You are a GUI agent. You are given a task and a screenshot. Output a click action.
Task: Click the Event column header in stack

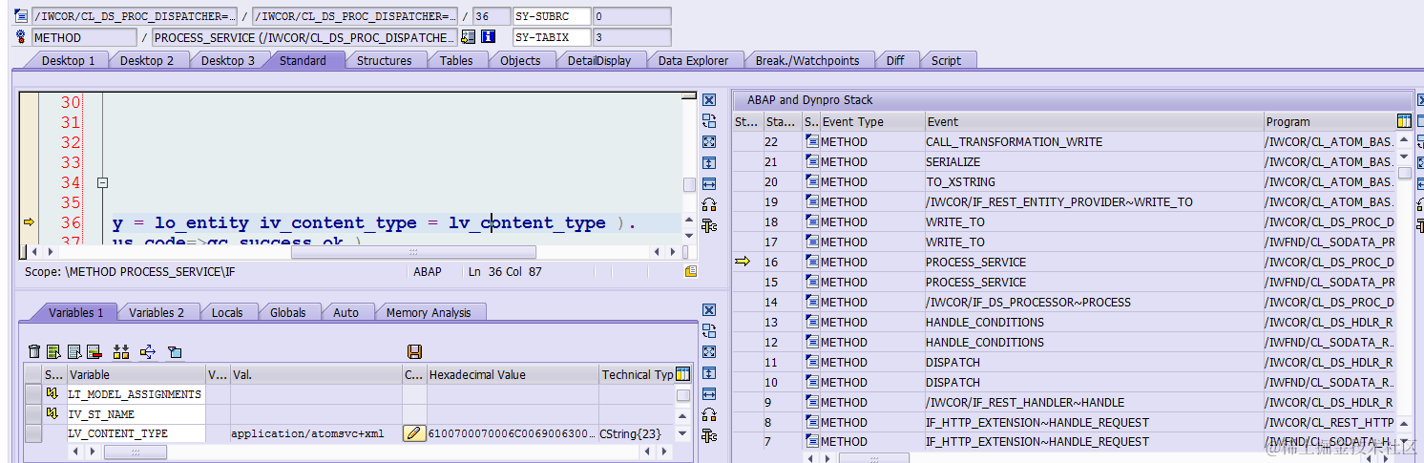1094,121
